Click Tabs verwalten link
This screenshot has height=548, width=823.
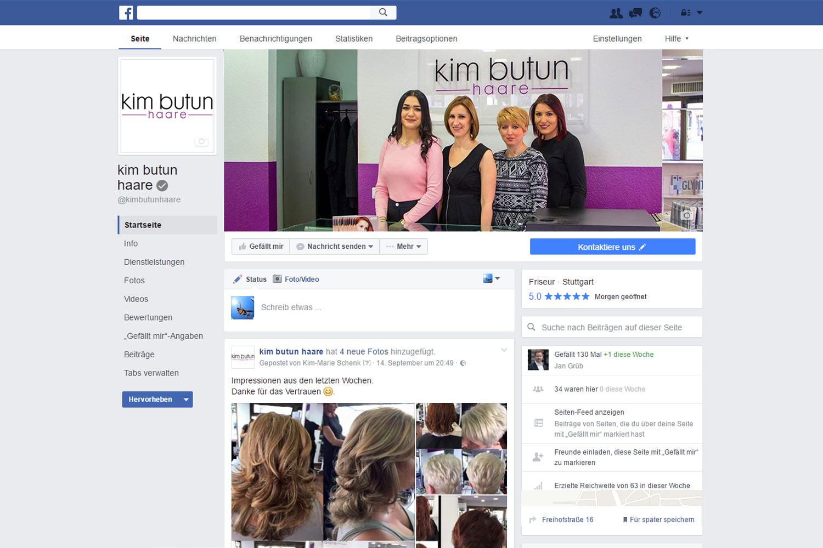[151, 373]
